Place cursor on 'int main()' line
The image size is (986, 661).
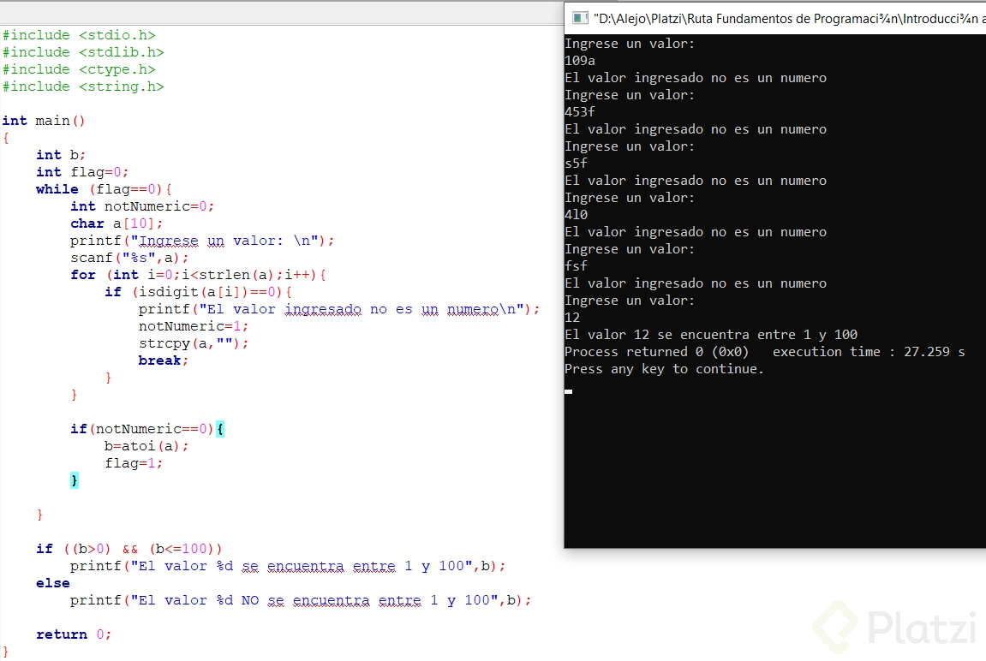pos(44,121)
